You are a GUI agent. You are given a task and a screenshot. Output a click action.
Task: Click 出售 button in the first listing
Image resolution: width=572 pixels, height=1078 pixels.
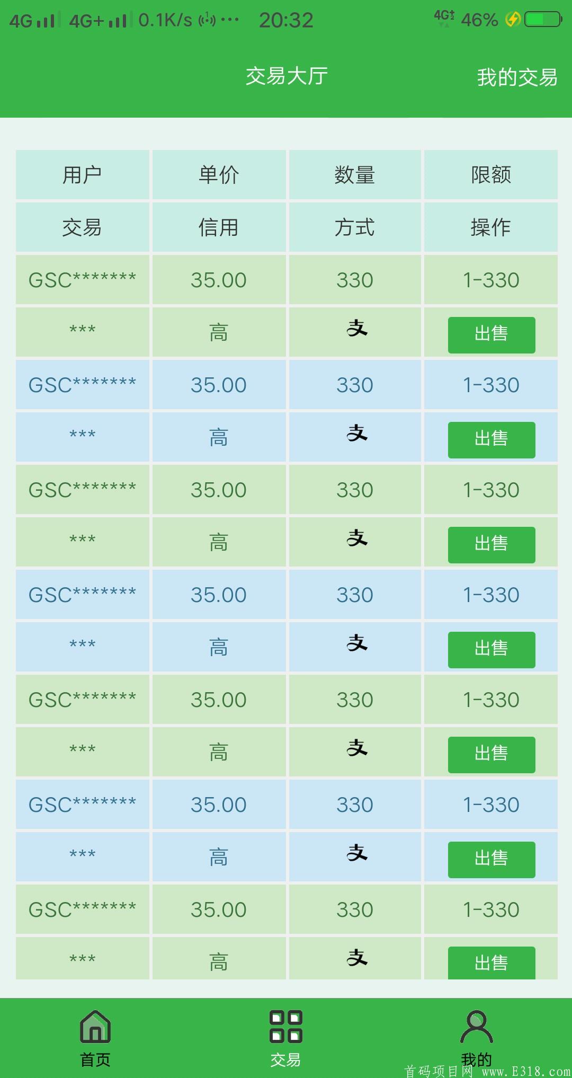tap(491, 335)
